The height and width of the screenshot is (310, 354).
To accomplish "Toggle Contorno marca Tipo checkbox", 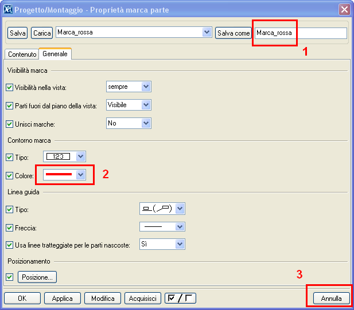I will tap(10, 157).
